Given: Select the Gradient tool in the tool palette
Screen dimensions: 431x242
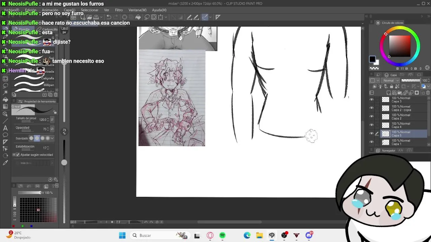Looking at the screenshot, I should 5,107.
